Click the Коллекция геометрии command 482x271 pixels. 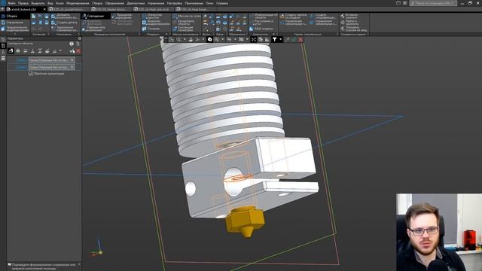tap(183, 29)
